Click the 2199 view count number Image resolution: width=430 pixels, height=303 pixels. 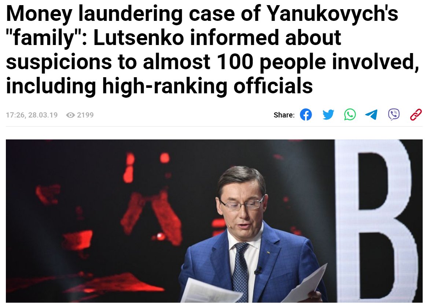click(x=85, y=115)
